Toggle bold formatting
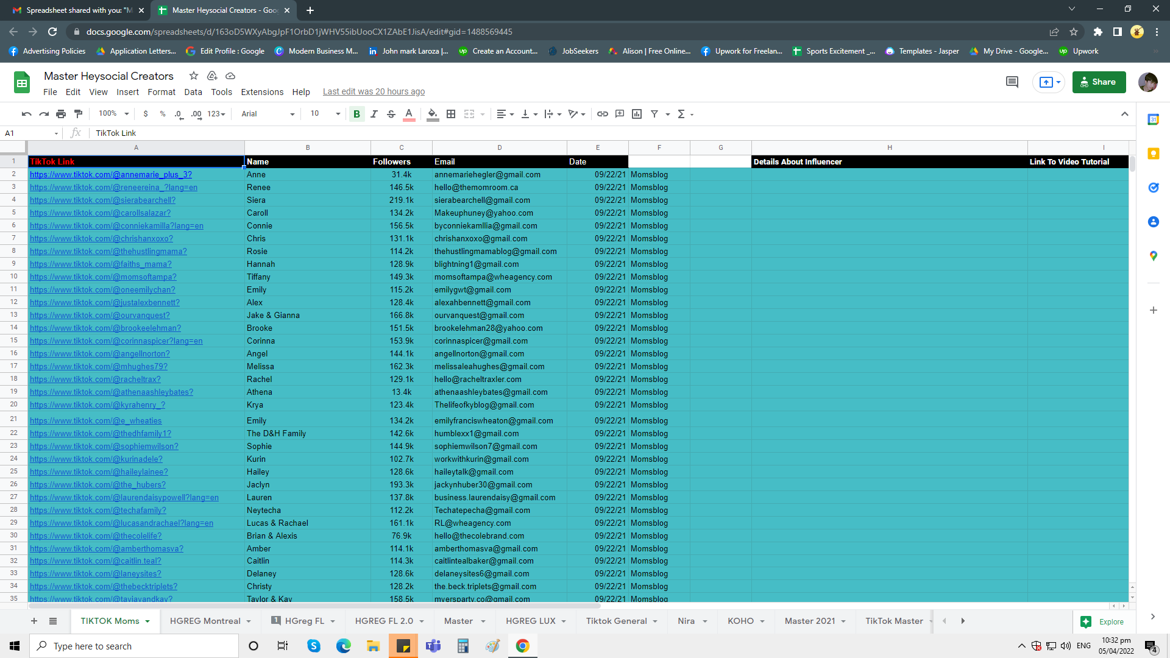The height and width of the screenshot is (658, 1170). point(356,114)
